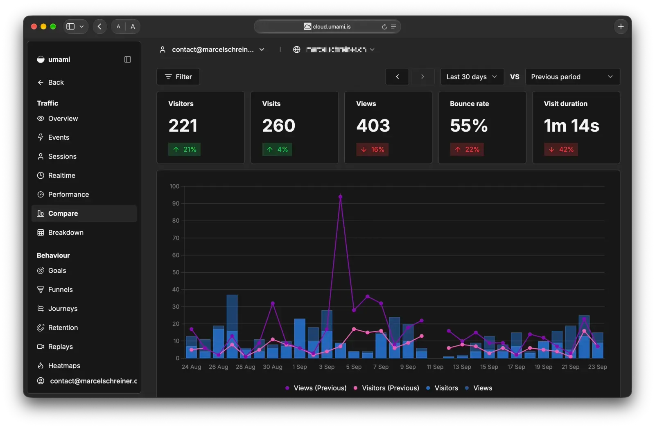Go to Back in sidebar

tap(51, 83)
